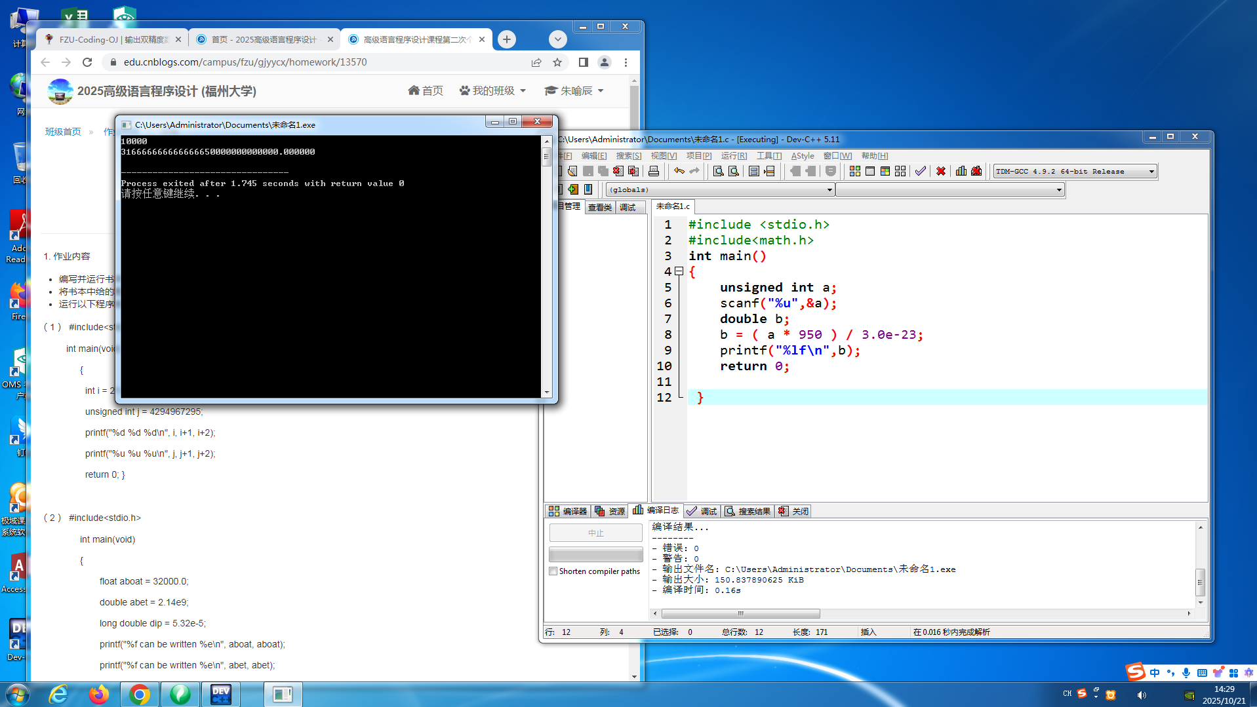Screen dimensions: 1257x707
Task: Click the red X stop execution icon
Action: pyautogui.click(x=940, y=171)
